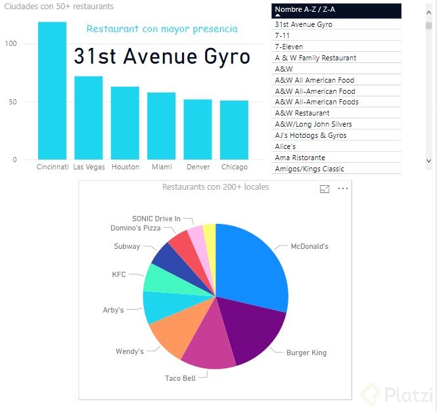Click the list scrollbar thumb
Screen dimensions: 437x411
pyautogui.click(x=428, y=26)
